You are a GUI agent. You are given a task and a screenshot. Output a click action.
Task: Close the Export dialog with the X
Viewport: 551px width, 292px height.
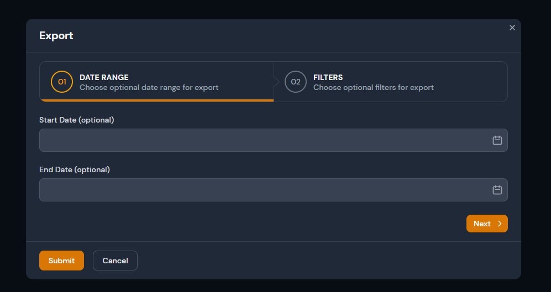(512, 28)
